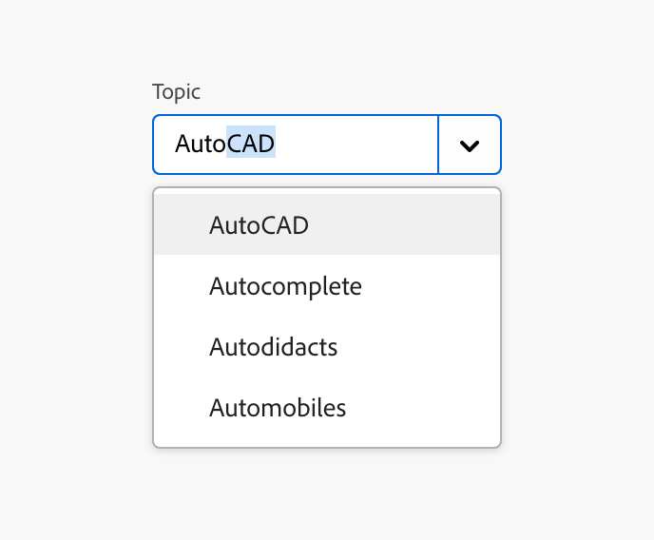Collapse the Topic suggestions dropdown
The height and width of the screenshot is (540, 654).
click(470, 145)
